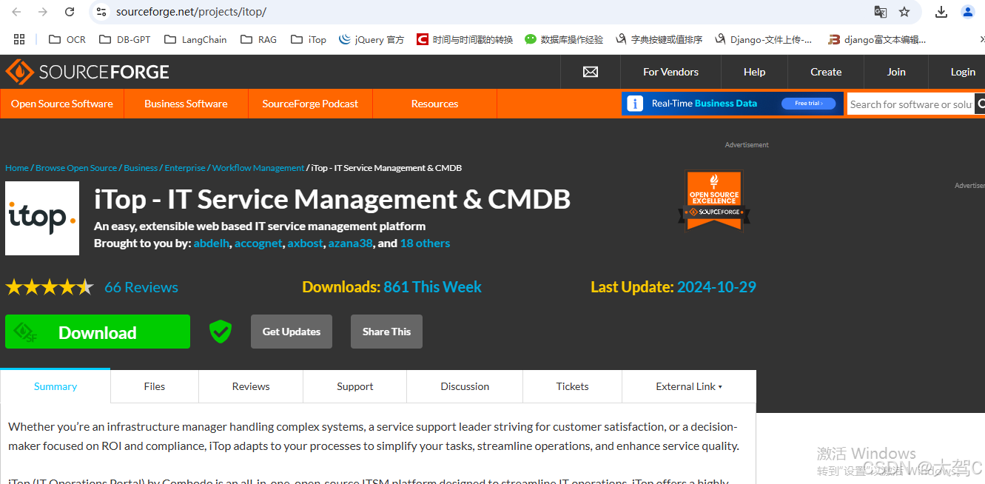Screen dimensions: 985x484
Task: Open the DB-GPT bookmark folder
Action: pyautogui.click(x=124, y=39)
